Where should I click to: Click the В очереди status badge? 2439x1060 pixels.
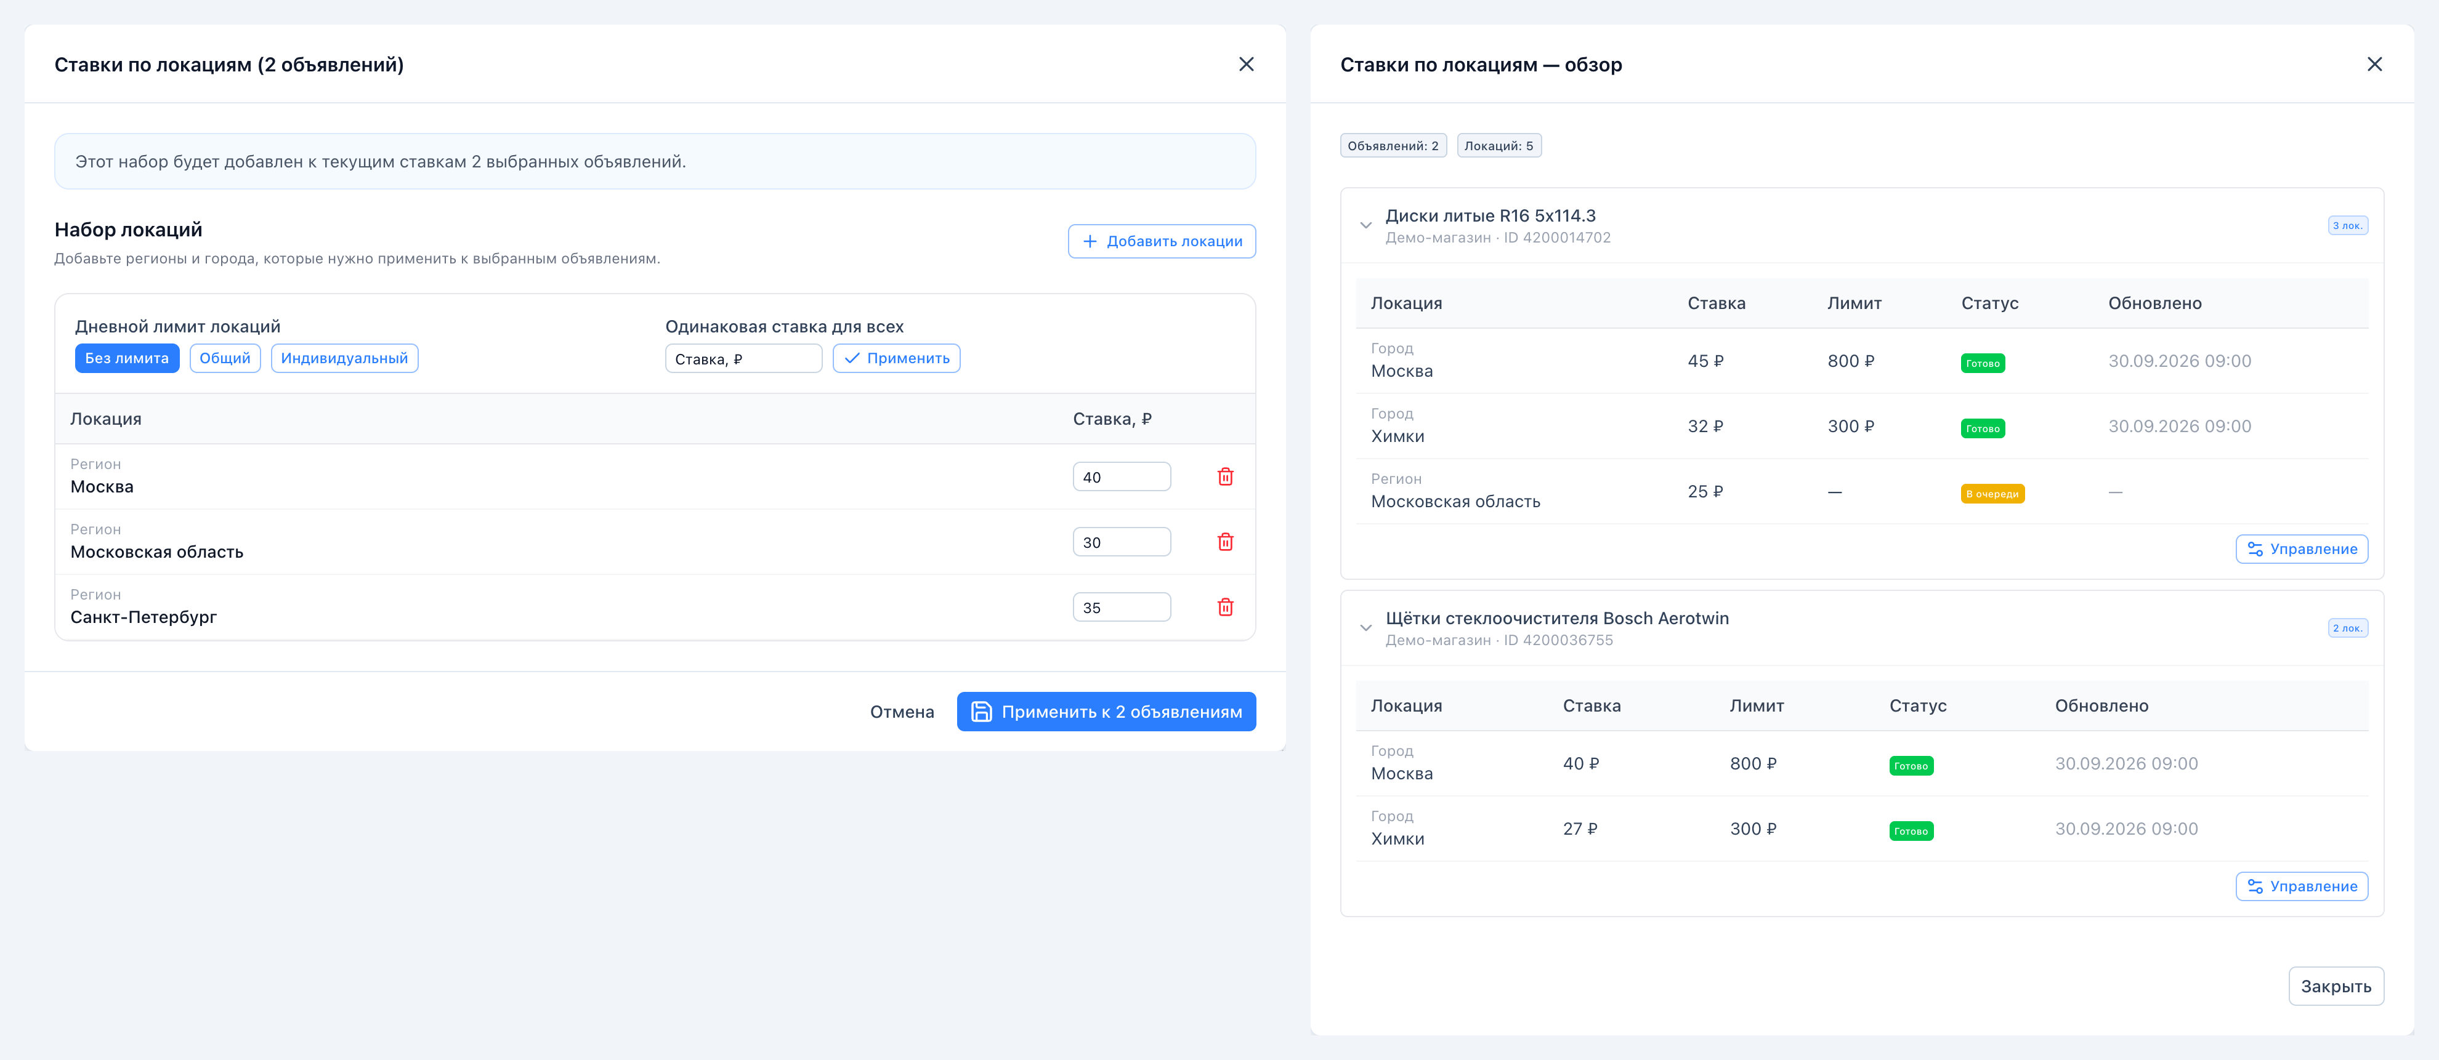pyautogui.click(x=1992, y=494)
